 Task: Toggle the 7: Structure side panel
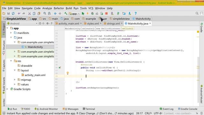4,48
